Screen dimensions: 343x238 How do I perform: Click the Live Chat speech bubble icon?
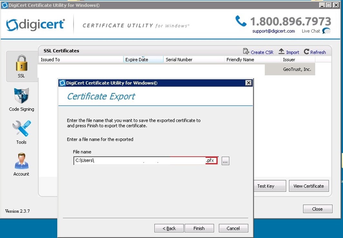coord(326,31)
